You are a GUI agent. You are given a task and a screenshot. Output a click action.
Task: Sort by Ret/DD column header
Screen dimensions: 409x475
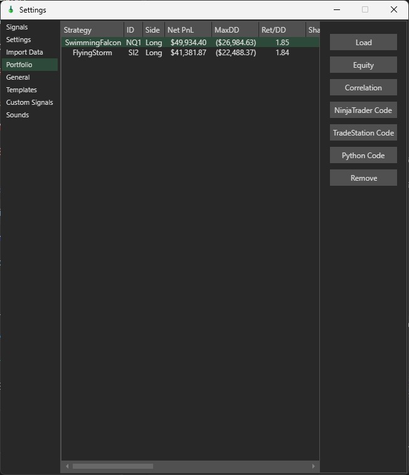(282, 29)
